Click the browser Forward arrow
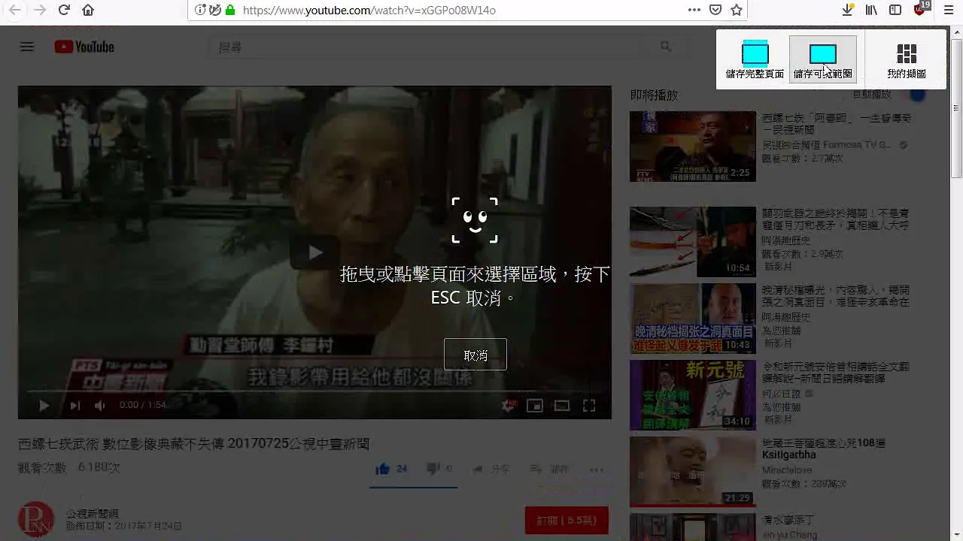The image size is (963, 541). pos(39,10)
